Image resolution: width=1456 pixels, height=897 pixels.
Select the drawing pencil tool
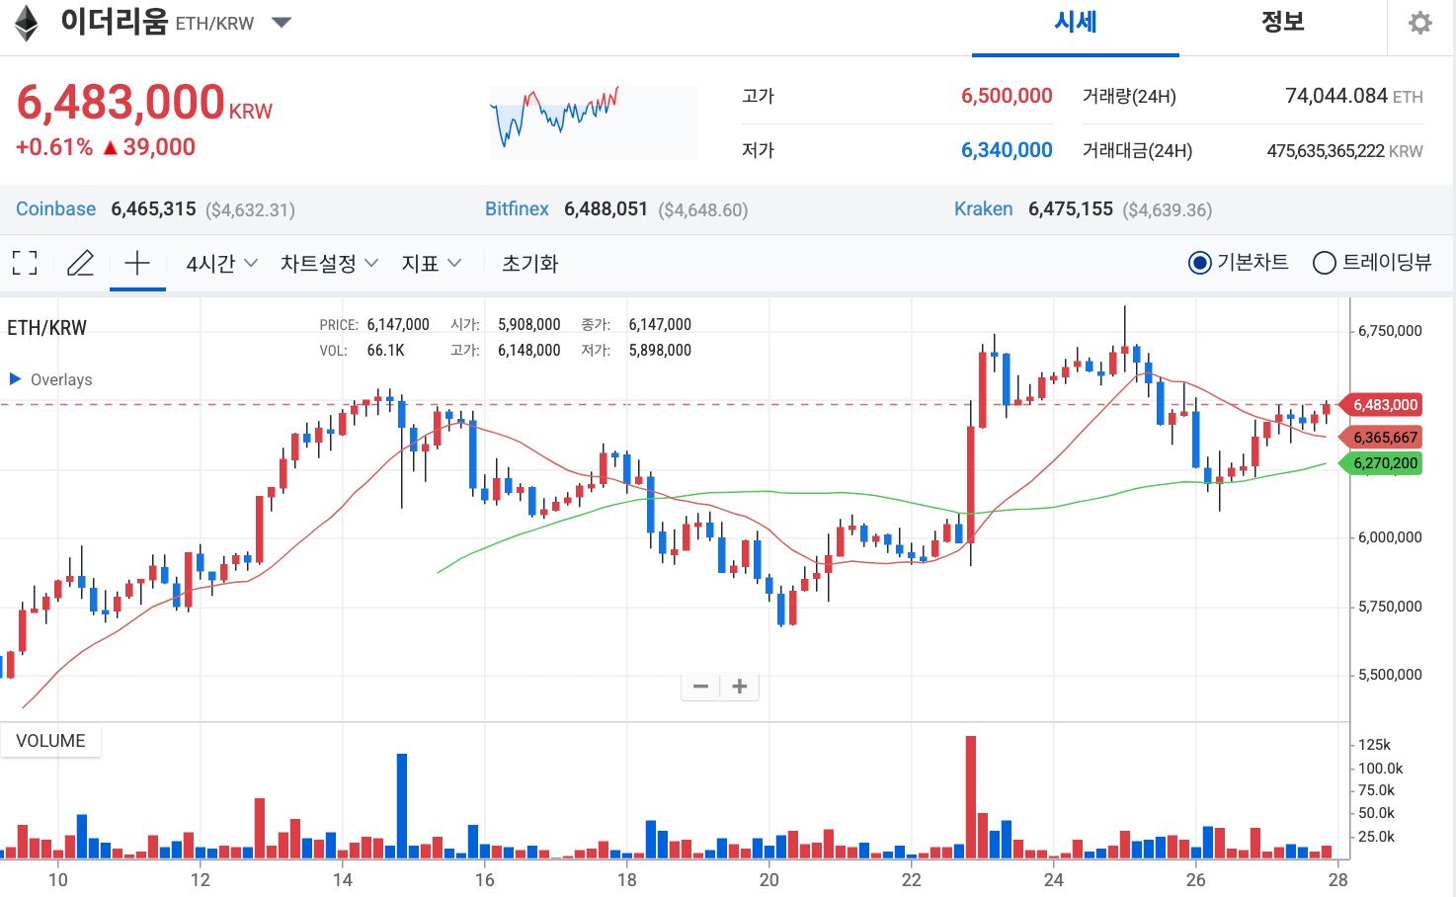pos(80,262)
